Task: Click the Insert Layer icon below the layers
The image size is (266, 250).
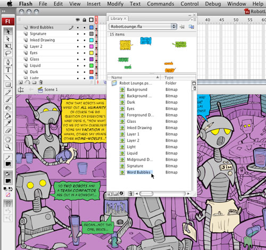Action: (x=21, y=82)
